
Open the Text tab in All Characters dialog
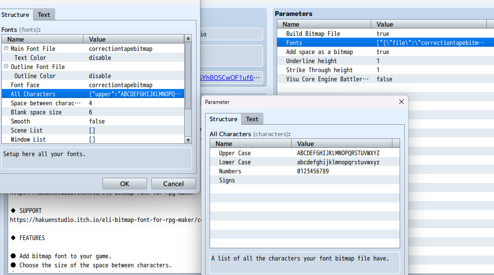252,119
